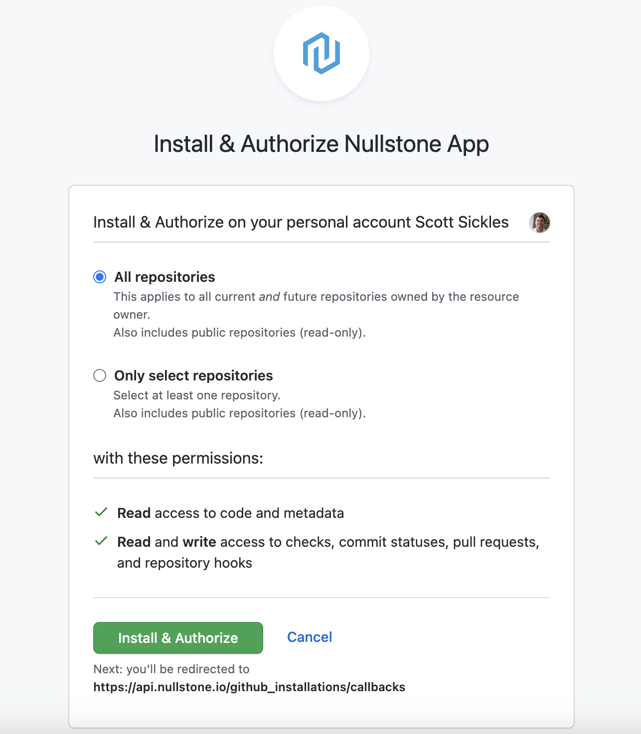
Task: Click the Also includes public repositories text
Action: (x=240, y=332)
